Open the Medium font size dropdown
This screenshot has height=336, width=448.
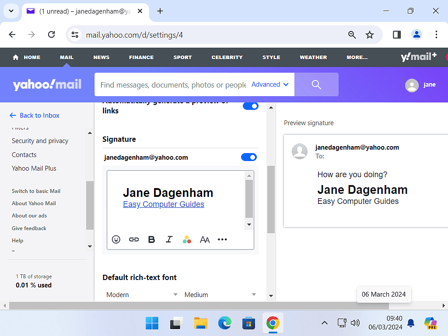pyautogui.click(x=220, y=294)
